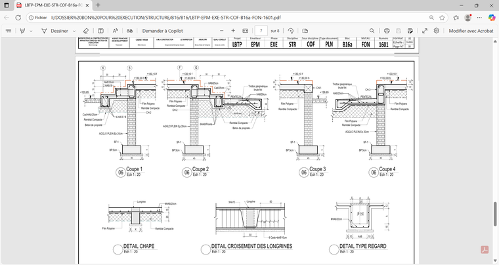Click Modifier avec Acrobat
Image resolution: width=499 pixels, height=265 pixels.
click(471, 31)
